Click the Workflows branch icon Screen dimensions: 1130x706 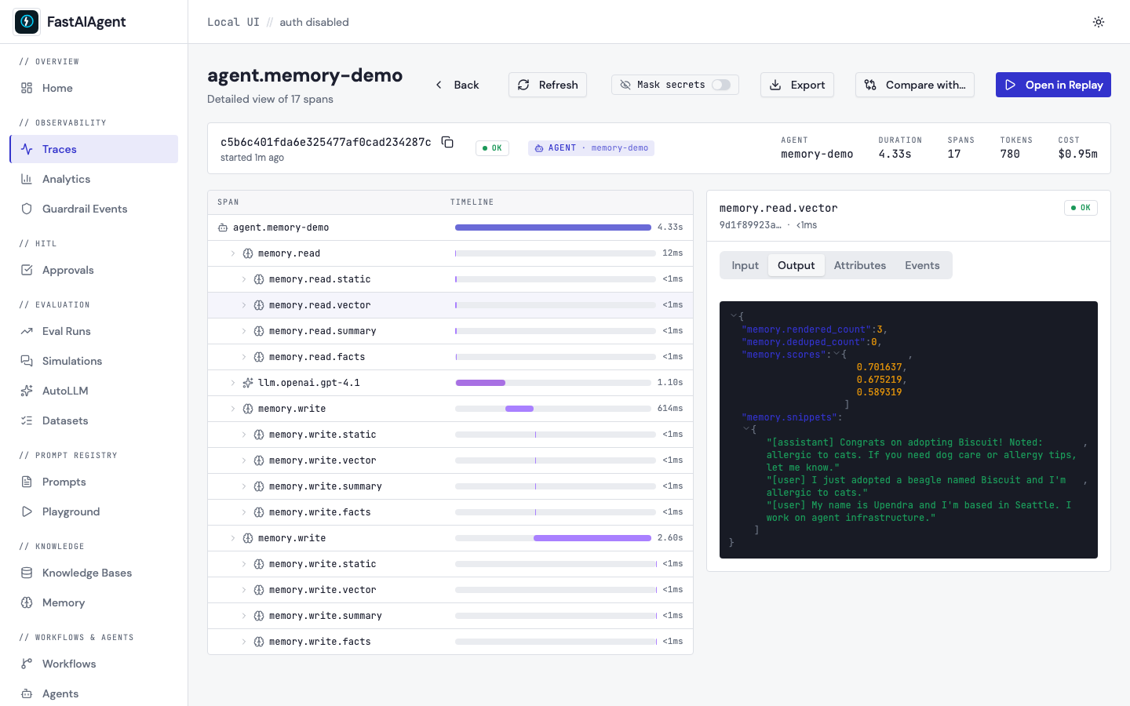coord(27,664)
